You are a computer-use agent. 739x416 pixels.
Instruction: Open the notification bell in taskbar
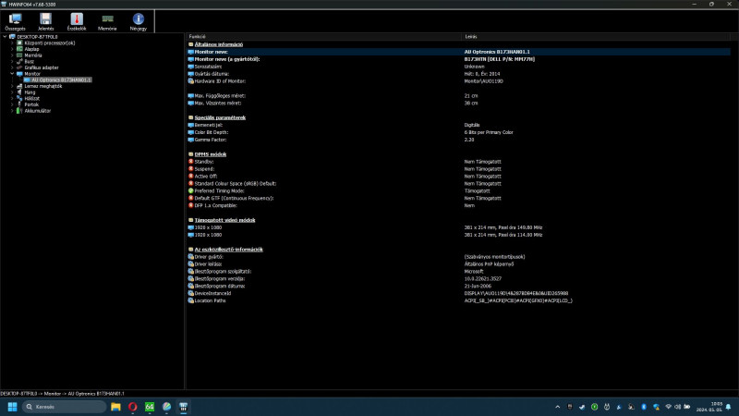728,407
